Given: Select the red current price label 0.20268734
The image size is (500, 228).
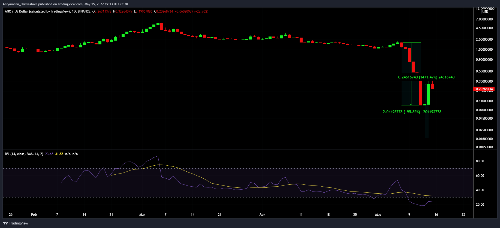Looking at the screenshot, I should [x=484, y=89].
